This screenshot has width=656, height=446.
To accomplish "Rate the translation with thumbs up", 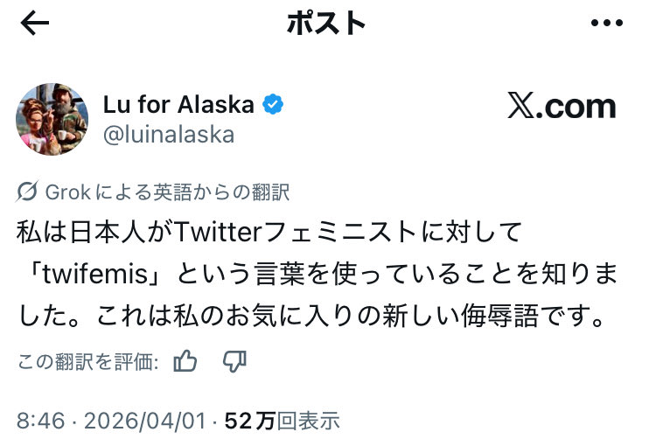I will [185, 361].
